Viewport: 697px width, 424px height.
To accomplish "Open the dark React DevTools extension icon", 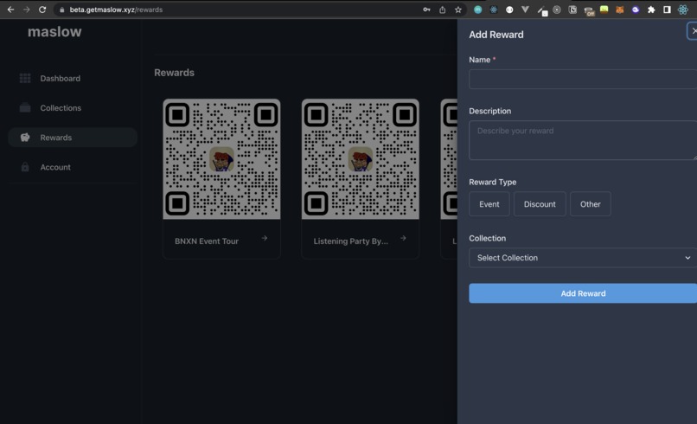I will tap(494, 10).
